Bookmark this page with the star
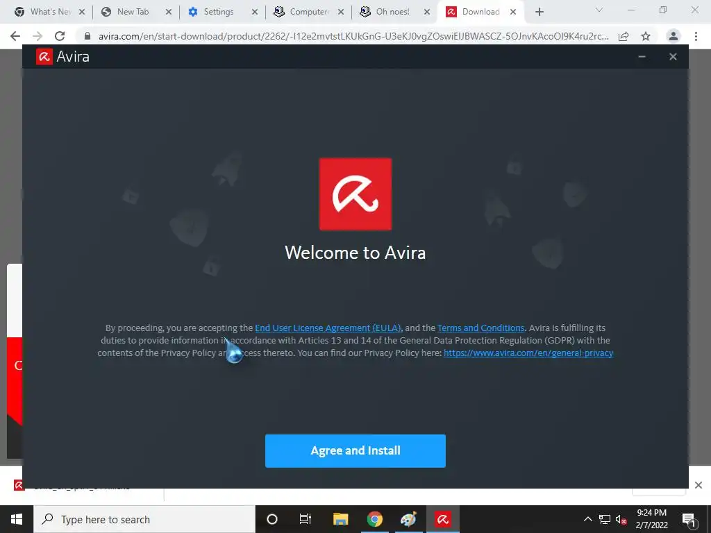This screenshot has width=711, height=533. [646, 36]
